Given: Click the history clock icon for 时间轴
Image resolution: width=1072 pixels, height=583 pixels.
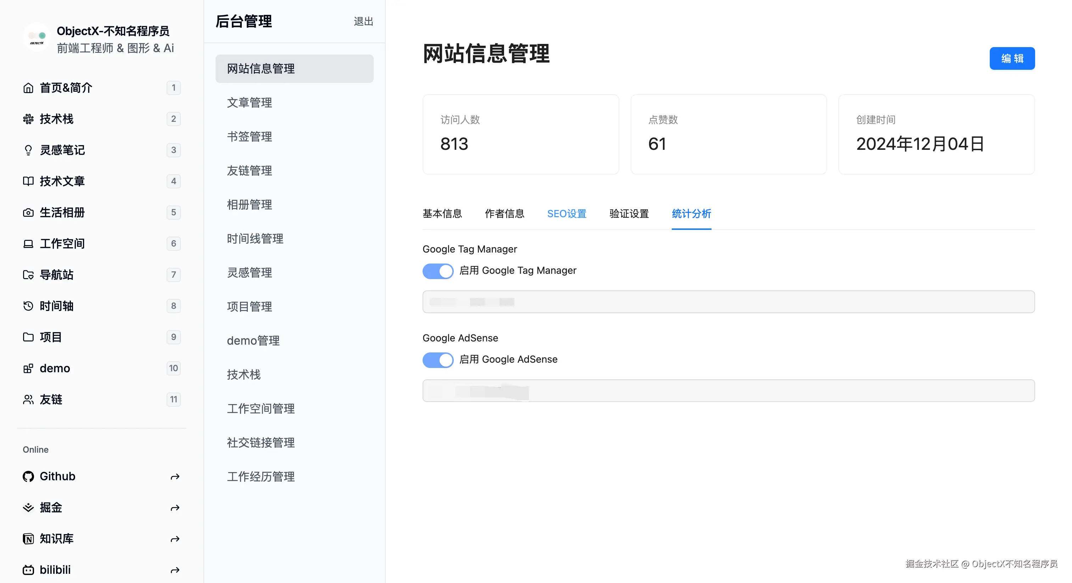Looking at the screenshot, I should pos(28,306).
